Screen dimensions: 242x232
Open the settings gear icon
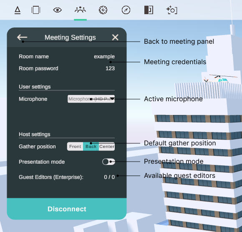pos(103,10)
